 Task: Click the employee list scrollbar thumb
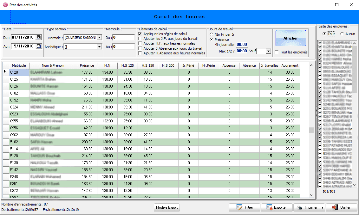pos(355,69)
